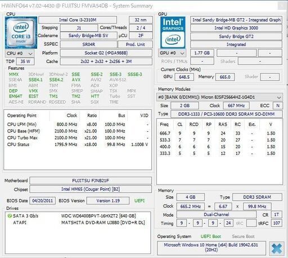
Task: Click the Windows 10 Home operating system field
Action: pos(211,247)
